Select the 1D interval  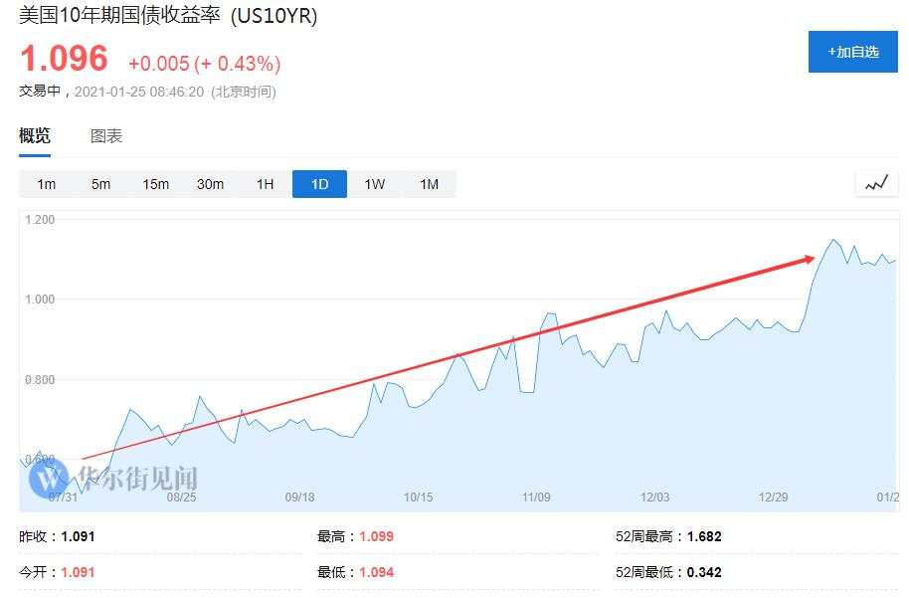coord(319,184)
